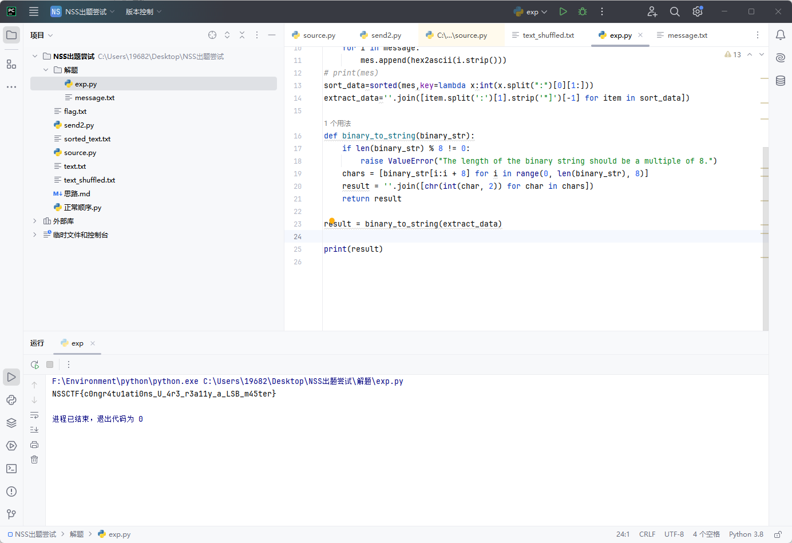
Task: Rerun the exp script in Run panel
Action: coord(35,364)
